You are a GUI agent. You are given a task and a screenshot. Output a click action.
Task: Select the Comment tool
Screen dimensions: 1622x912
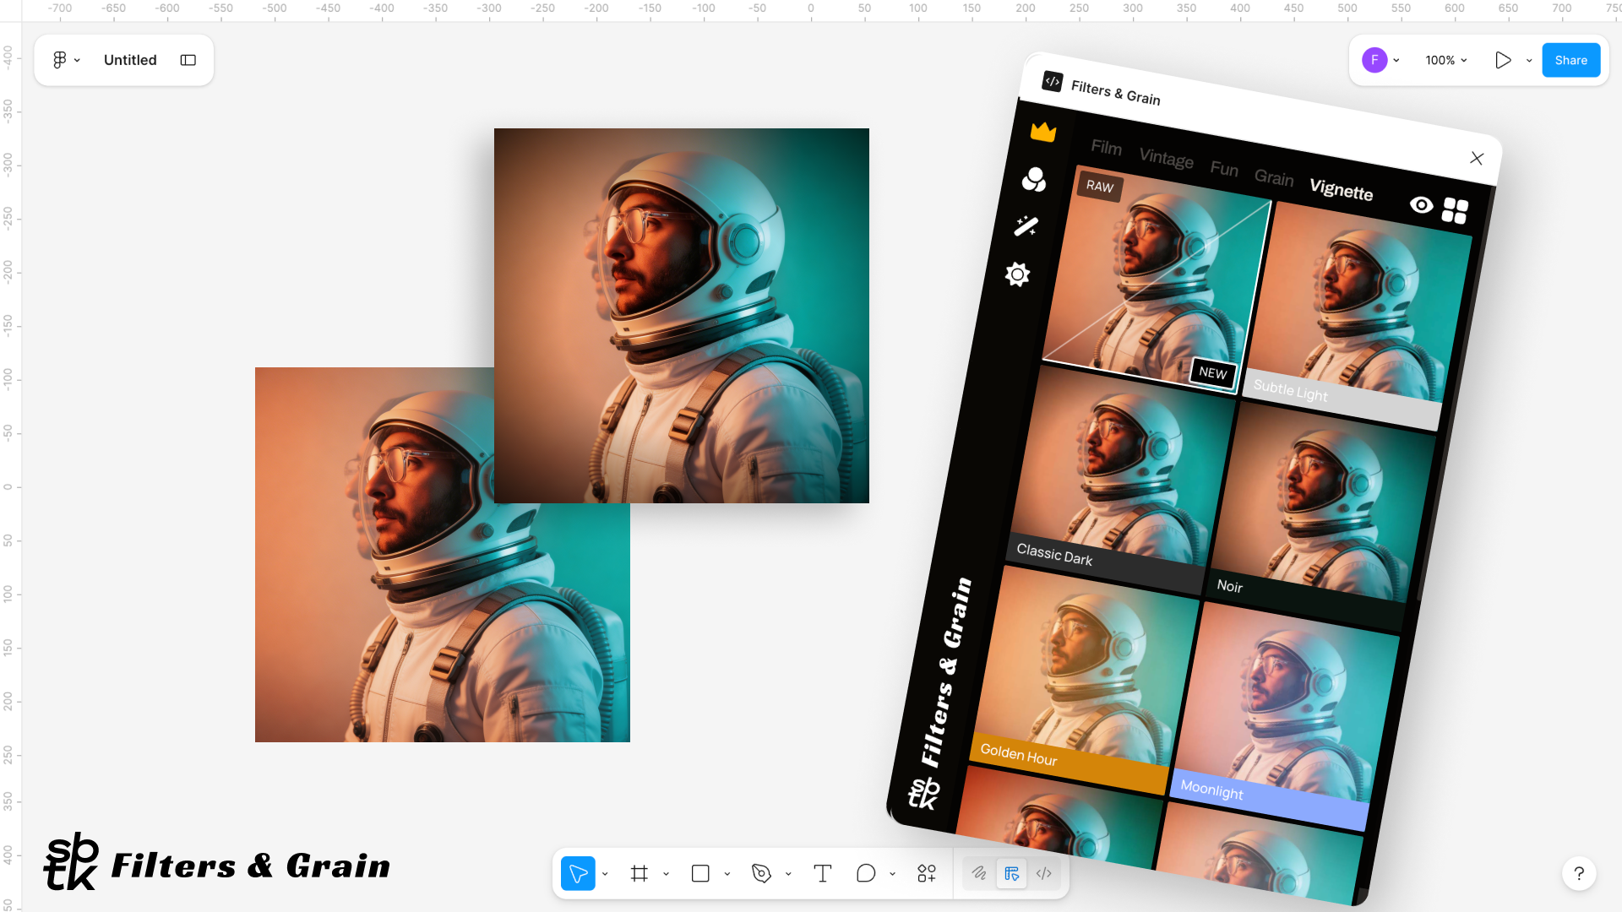coord(866,873)
